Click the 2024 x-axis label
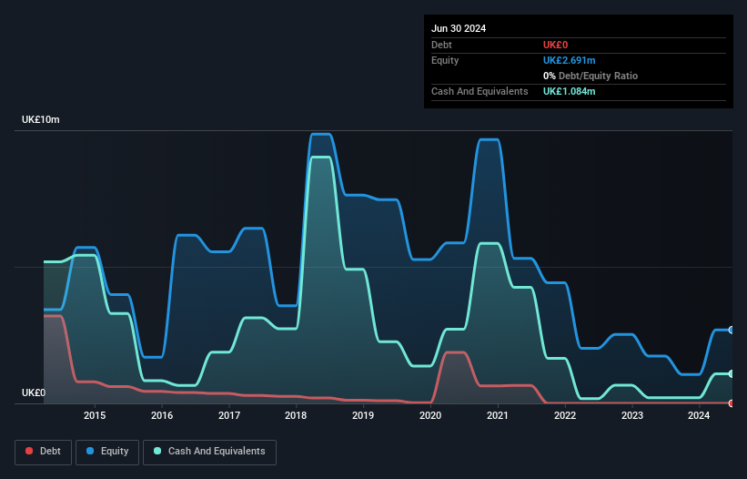 [x=699, y=415]
